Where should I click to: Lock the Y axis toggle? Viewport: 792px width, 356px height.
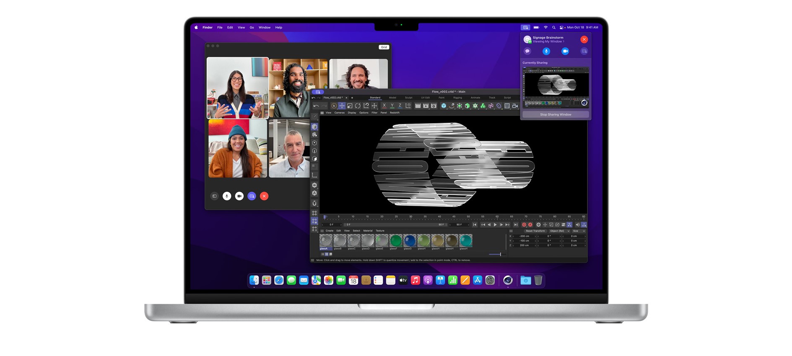point(392,106)
